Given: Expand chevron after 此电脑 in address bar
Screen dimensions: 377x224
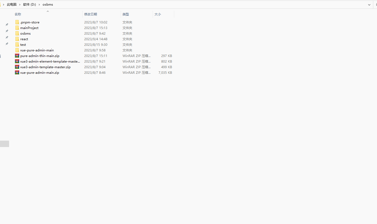Looking at the screenshot, I should click(20, 5).
